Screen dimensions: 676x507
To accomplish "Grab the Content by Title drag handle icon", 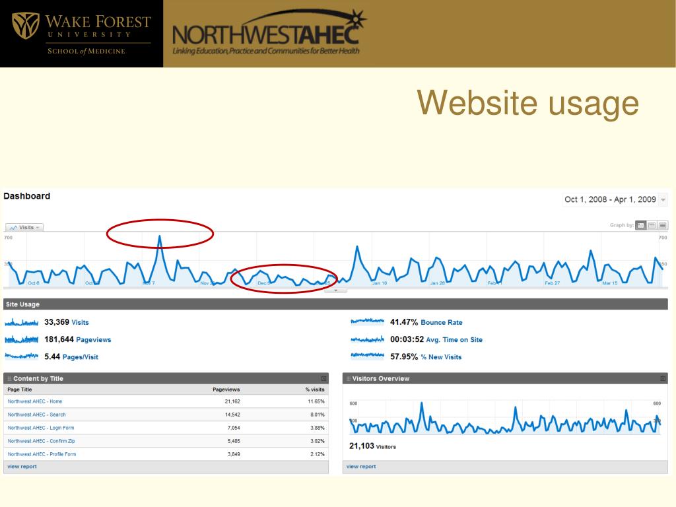I will pyautogui.click(x=9, y=378).
